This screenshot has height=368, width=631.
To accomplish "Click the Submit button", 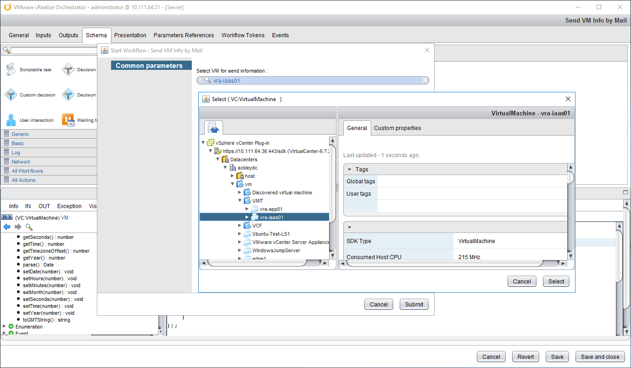I will click(413, 304).
